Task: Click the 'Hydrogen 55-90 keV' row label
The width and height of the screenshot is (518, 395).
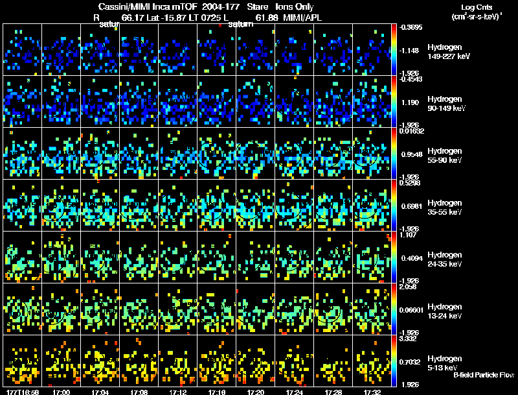Action: click(445, 156)
